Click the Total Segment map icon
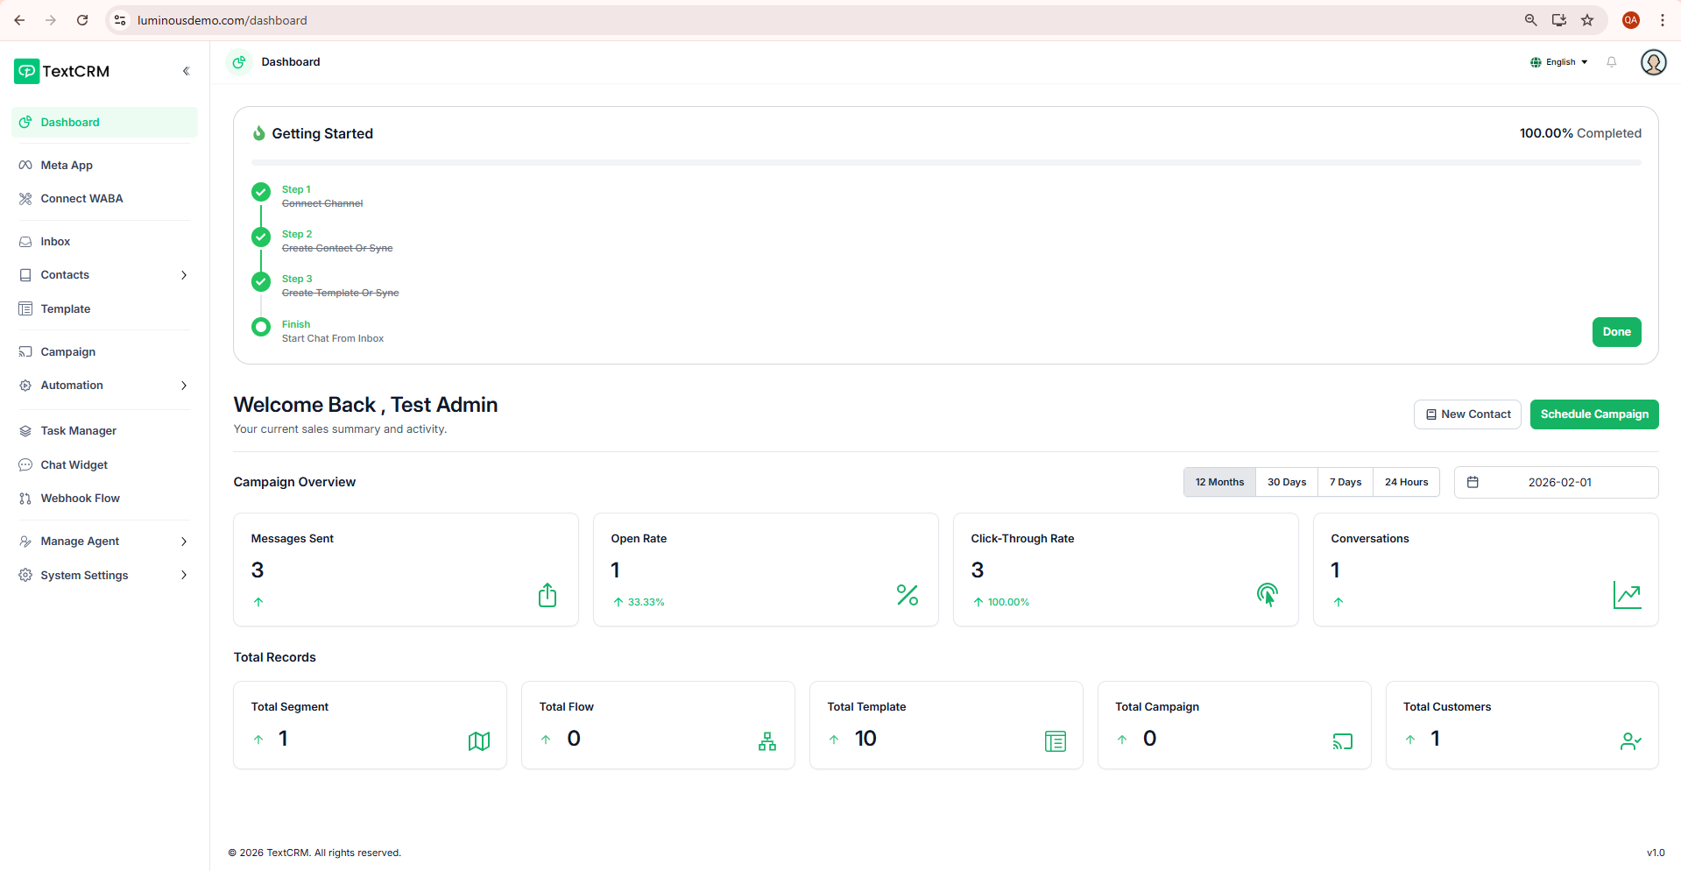Image resolution: width=1681 pixels, height=871 pixels. point(479,741)
